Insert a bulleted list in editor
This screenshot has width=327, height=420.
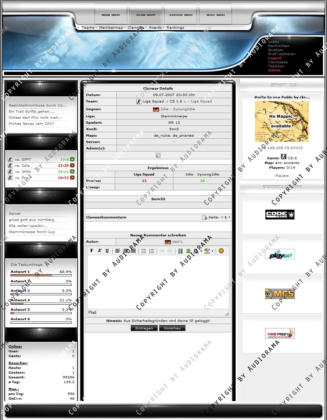point(144,251)
